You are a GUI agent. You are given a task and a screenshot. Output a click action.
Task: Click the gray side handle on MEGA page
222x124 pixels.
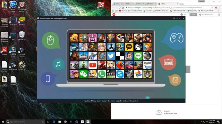pyautogui.click(x=188, y=69)
